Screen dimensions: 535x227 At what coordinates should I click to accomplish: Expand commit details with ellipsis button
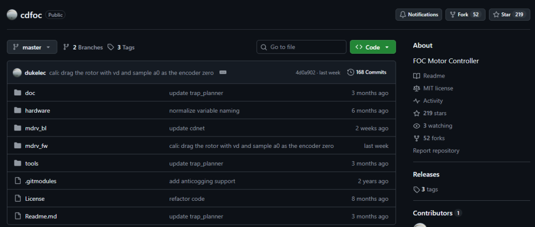(223, 72)
